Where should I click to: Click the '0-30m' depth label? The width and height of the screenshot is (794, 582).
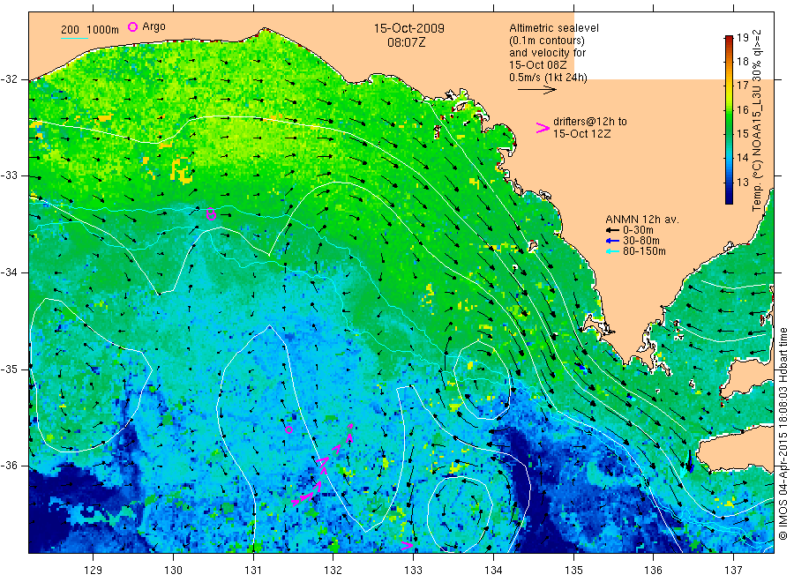[x=638, y=230]
